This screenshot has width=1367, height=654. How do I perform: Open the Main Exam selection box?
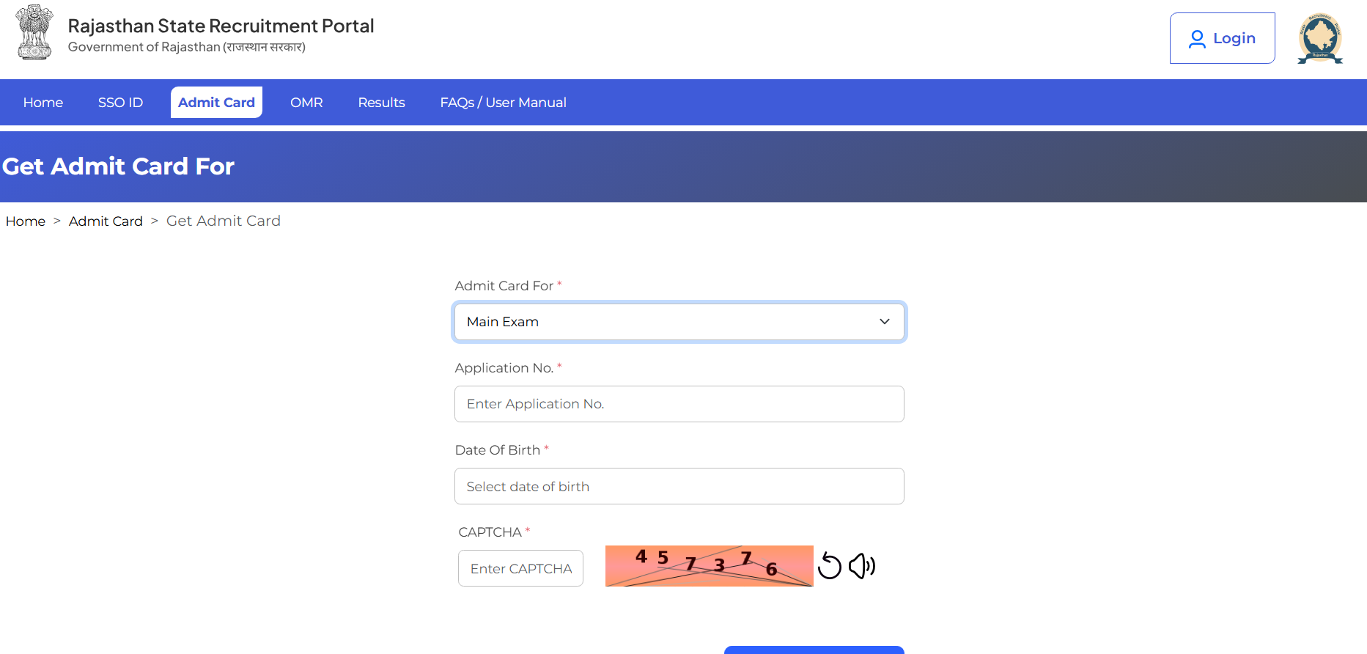660,322
